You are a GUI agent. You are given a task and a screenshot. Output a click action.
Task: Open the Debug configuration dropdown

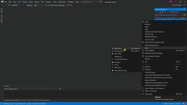click(30, 5)
